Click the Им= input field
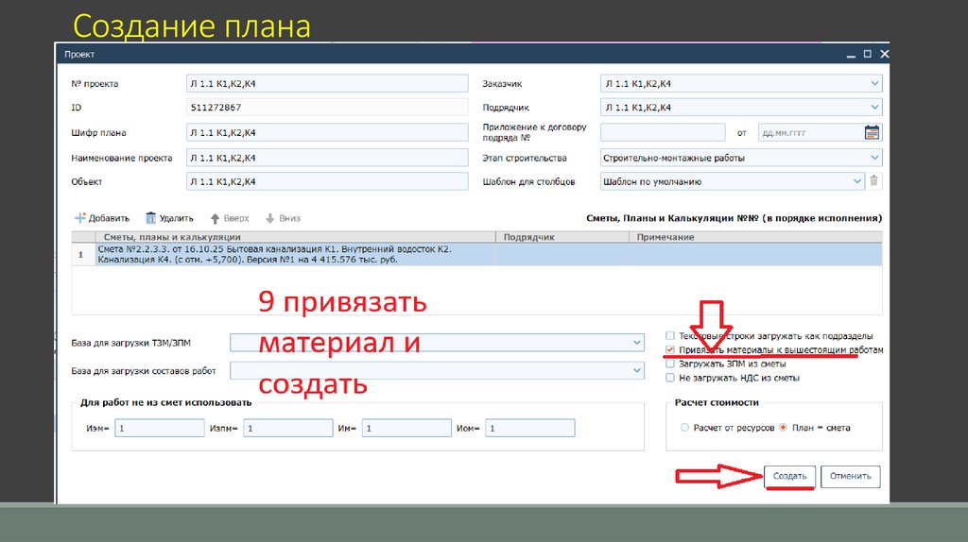This screenshot has height=542, width=968. [x=406, y=428]
